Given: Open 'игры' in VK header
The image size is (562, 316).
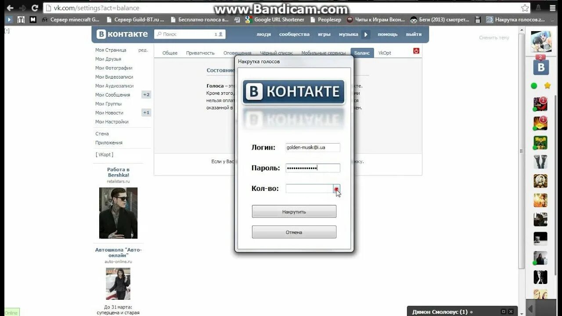Looking at the screenshot, I should click(324, 34).
